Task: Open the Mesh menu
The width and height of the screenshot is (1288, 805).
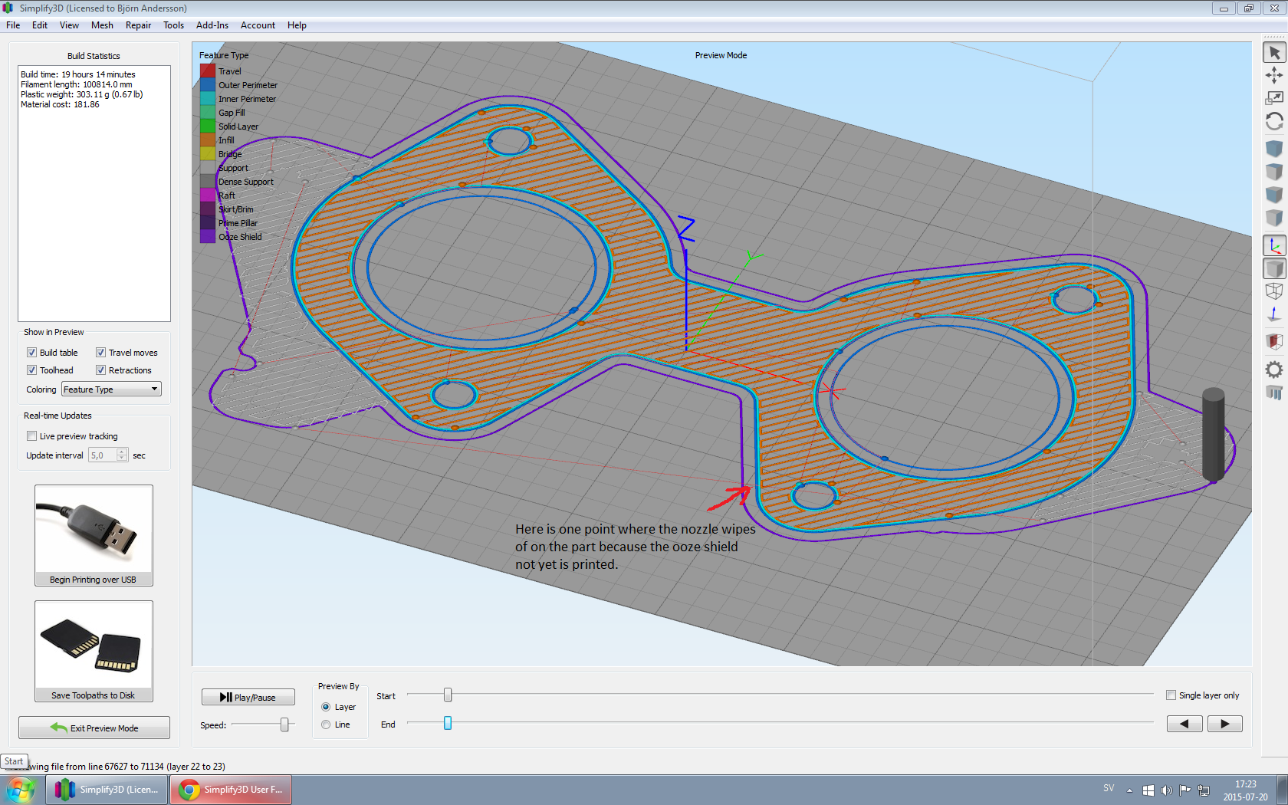Action: click(102, 25)
